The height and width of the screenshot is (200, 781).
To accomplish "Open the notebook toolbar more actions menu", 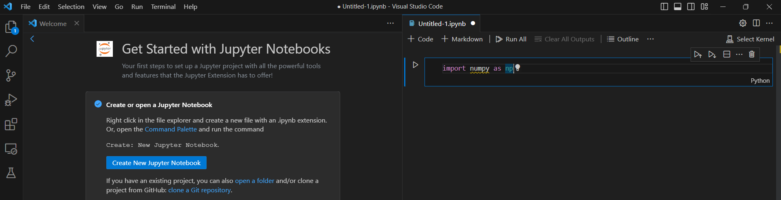I will (650, 39).
